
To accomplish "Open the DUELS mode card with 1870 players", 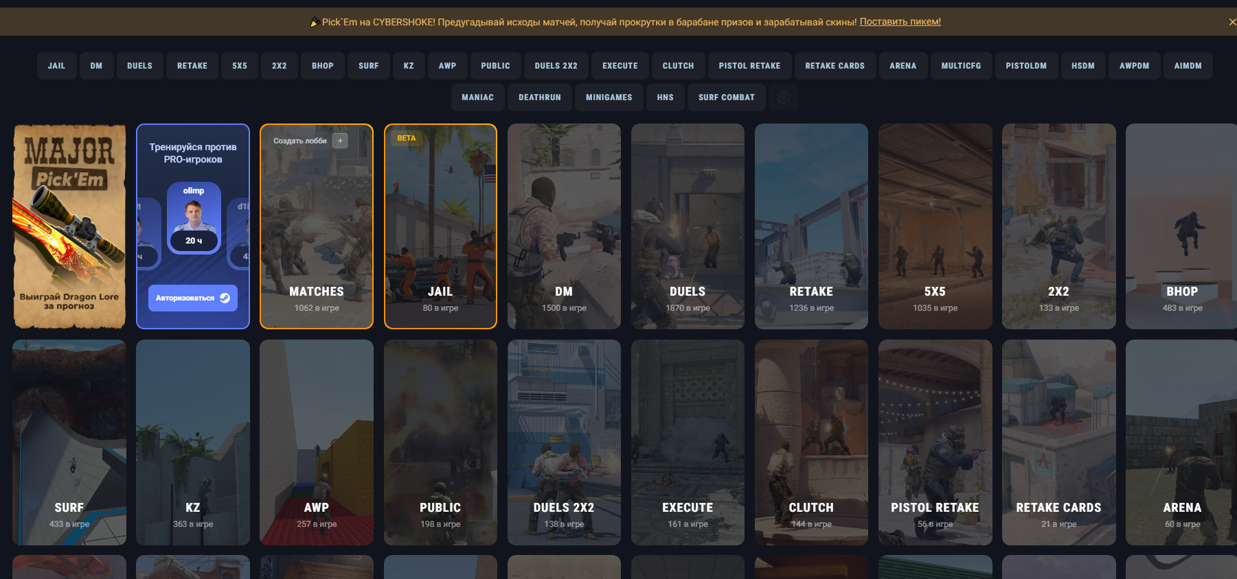I will point(688,226).
